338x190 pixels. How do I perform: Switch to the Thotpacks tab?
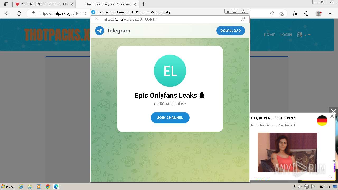(x=107, y=4)
